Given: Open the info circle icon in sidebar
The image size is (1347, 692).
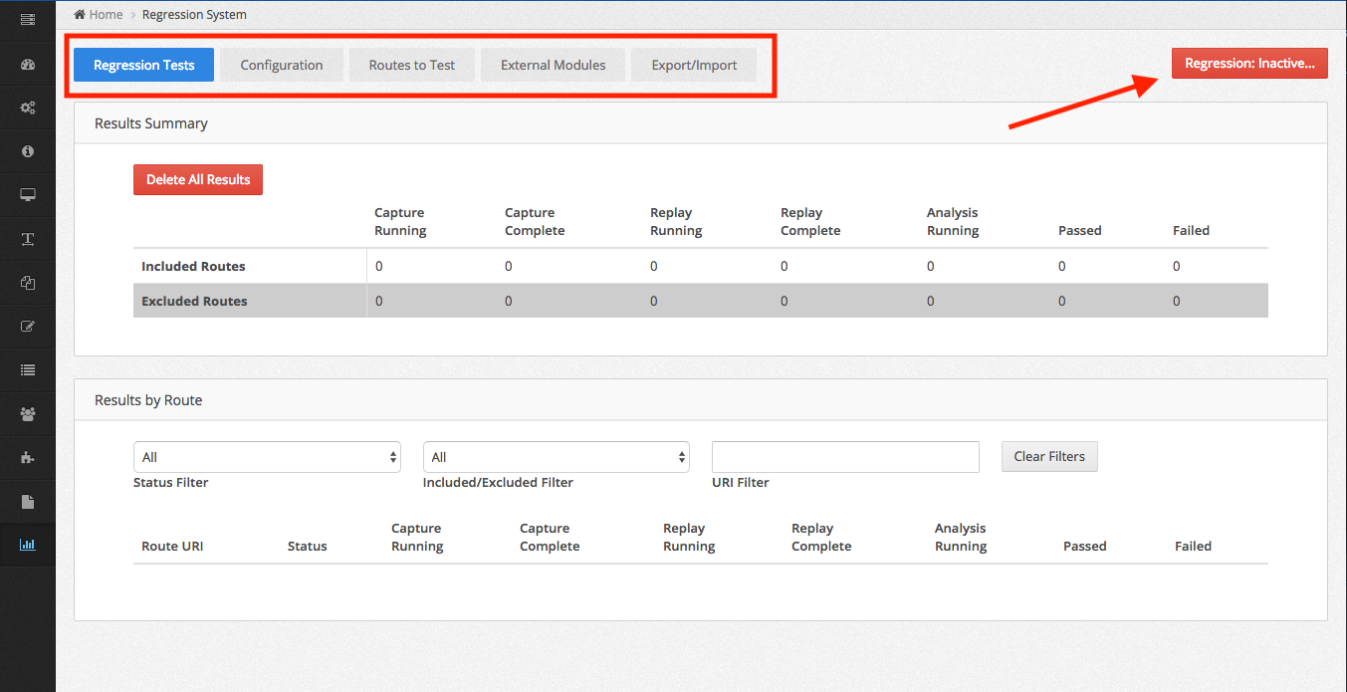Looking at the screenshot, I should point(28,151).
